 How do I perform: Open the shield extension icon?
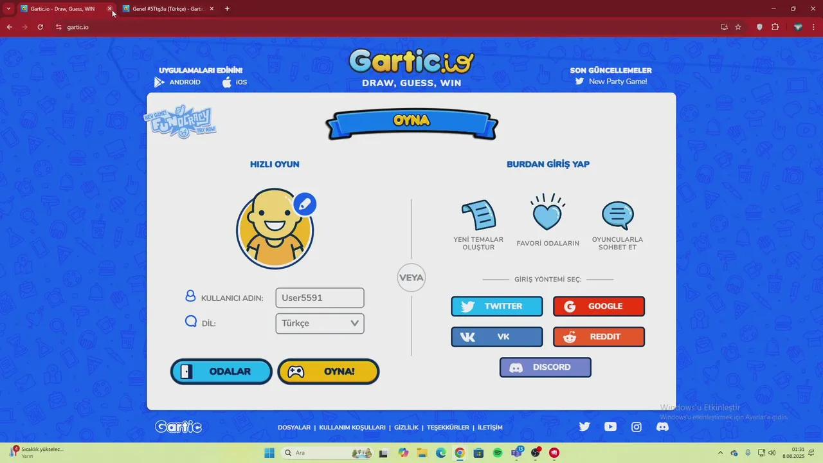point(759,27)
